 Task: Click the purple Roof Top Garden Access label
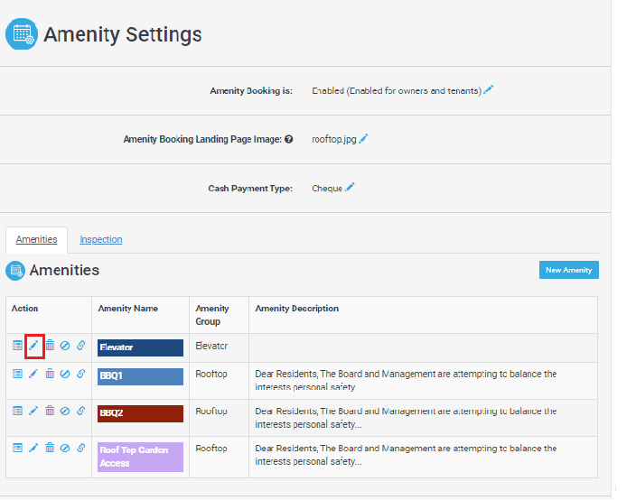click(x=140, y=457)
